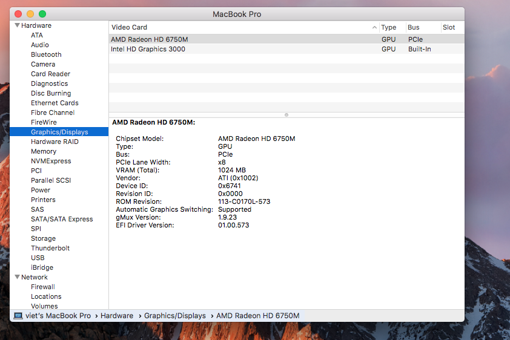The height and width of the screenshot is (340, 510).
Task: Click the split pane divider handle
Action: coord(286,115)
